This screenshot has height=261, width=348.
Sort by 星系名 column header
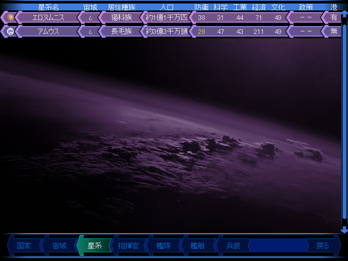pyautogui.click(x=48, y=7)
